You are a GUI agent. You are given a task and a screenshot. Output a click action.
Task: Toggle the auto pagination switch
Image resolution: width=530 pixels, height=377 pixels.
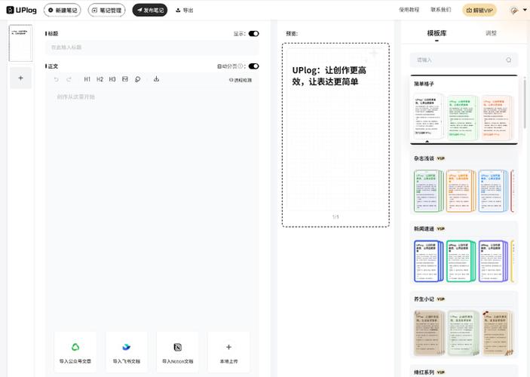tap(253, 66)
